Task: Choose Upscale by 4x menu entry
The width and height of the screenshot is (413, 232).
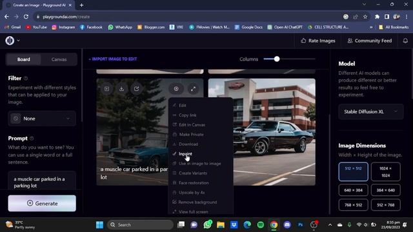Action: pyautogui.click(x=201, y=193)
